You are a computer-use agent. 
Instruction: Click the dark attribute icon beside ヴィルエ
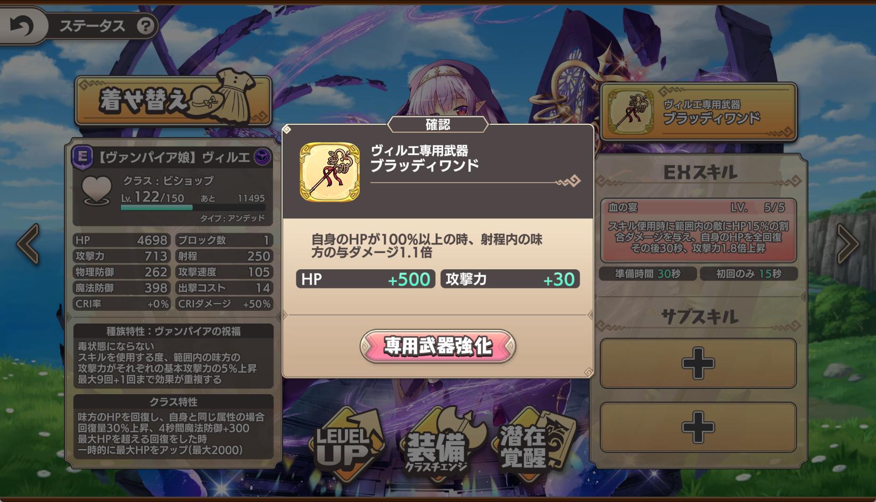262,157
